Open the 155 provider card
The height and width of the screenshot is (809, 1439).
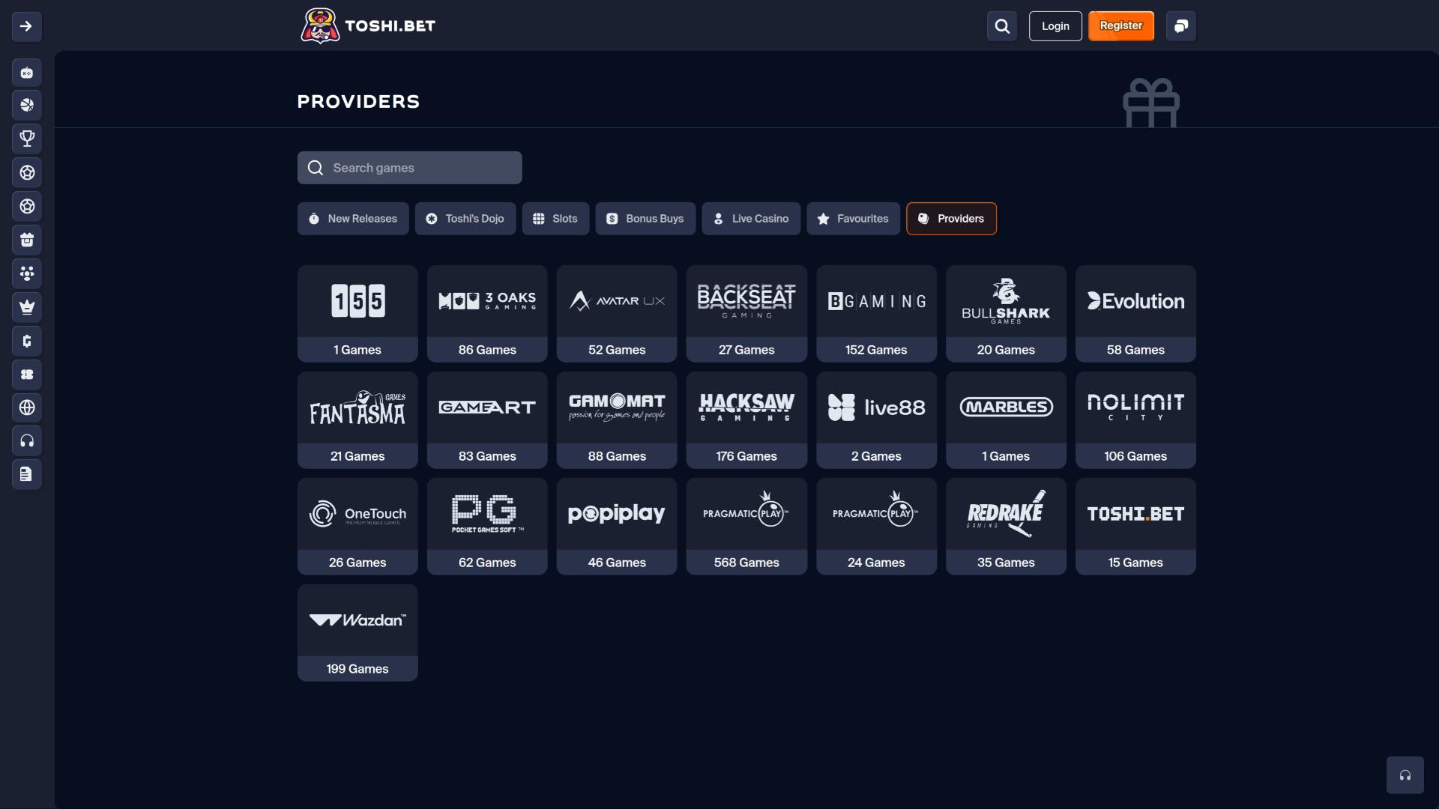click(x=358, y=314)
